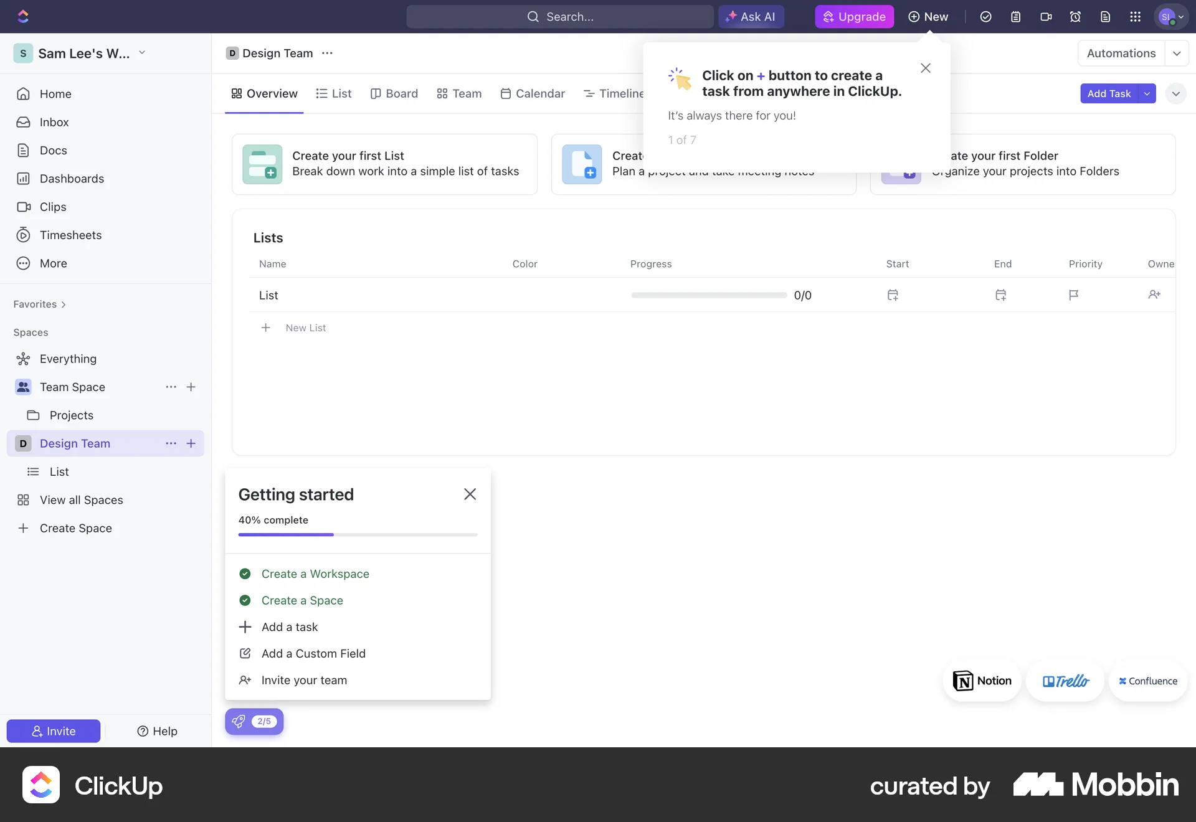Open the Team view tab
Viewport: 1196px width, 822px height.
(x=459, y=93)
